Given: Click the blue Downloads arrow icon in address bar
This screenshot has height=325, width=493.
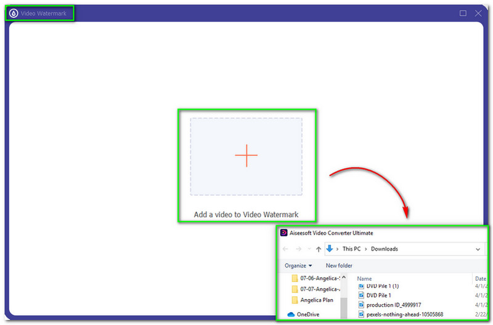Looking at the screenshot, I should (x=329, y=249).
